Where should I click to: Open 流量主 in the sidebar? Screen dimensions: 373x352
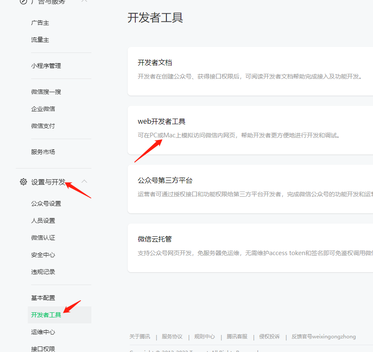click(x=40, y=40)
